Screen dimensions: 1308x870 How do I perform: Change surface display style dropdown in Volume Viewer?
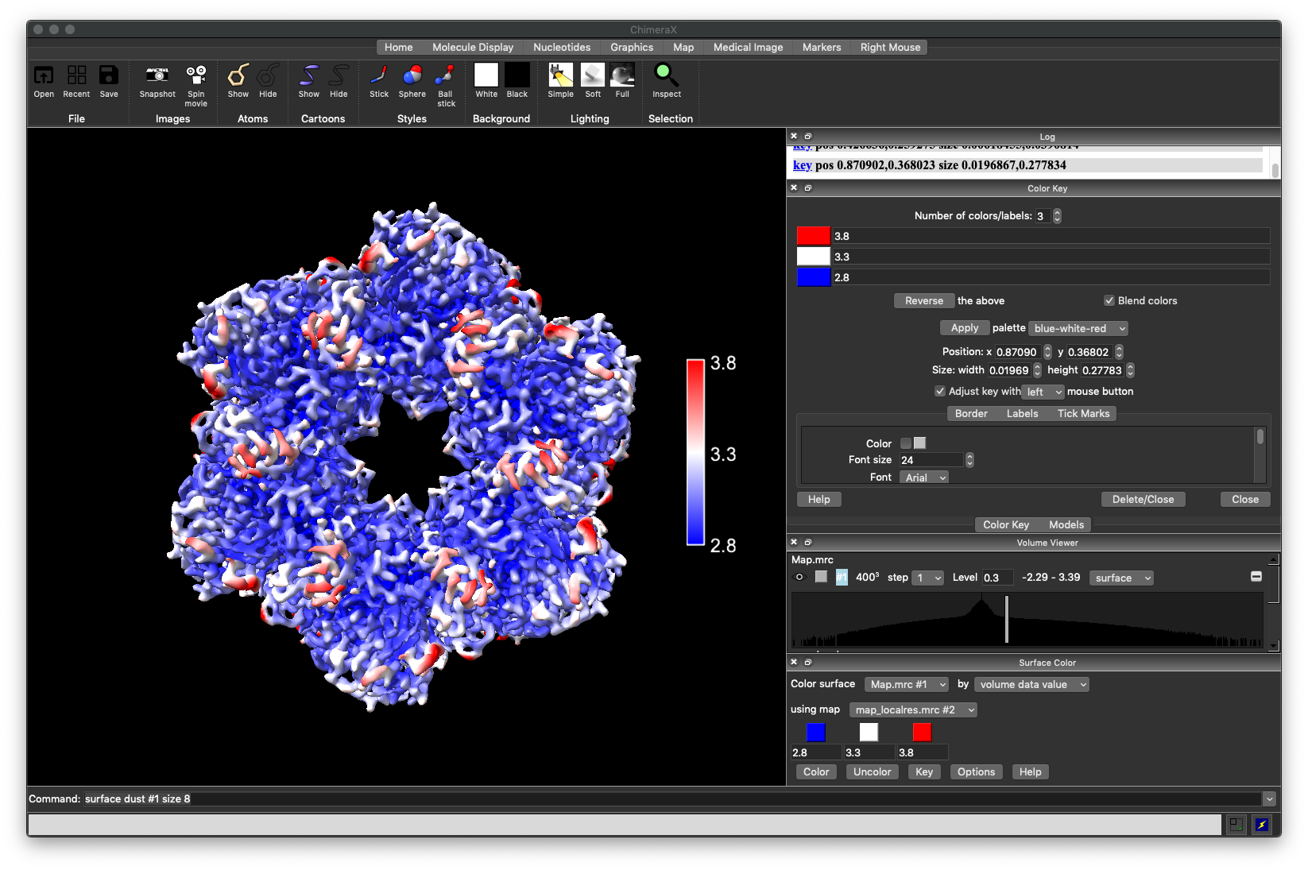point(1120,578)
